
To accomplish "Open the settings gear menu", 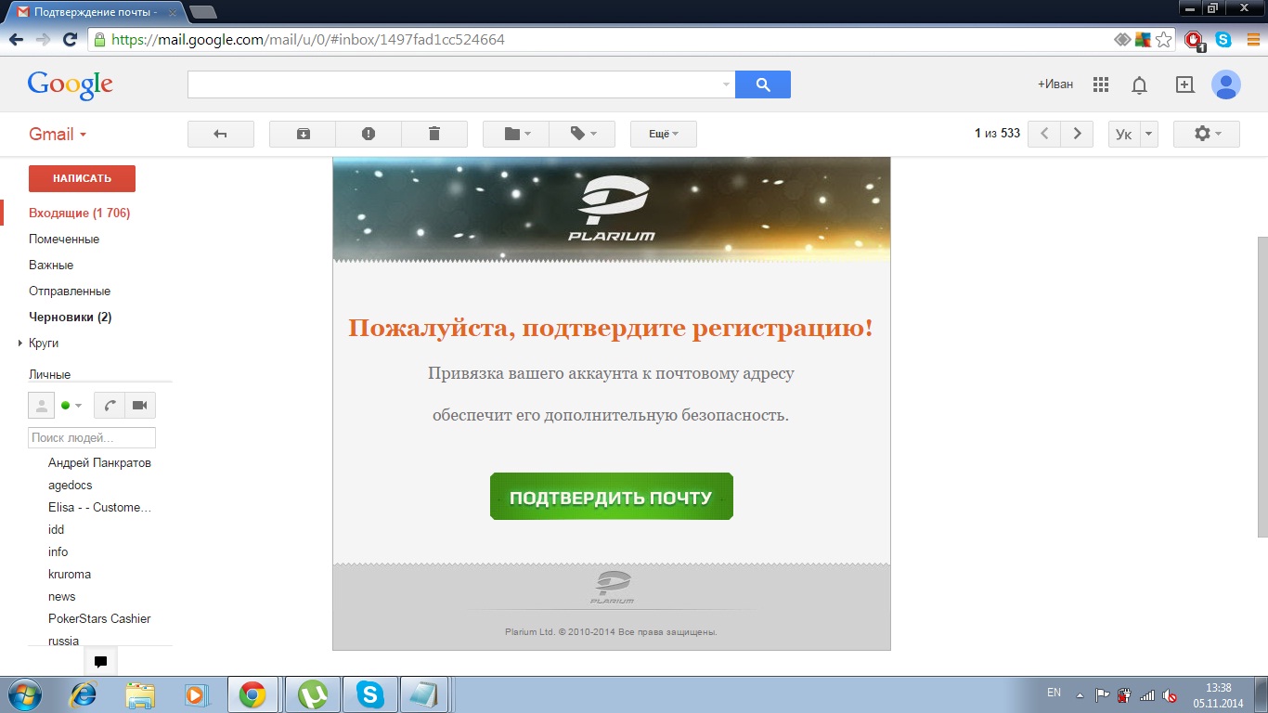I will click(x=1207, y=134).
